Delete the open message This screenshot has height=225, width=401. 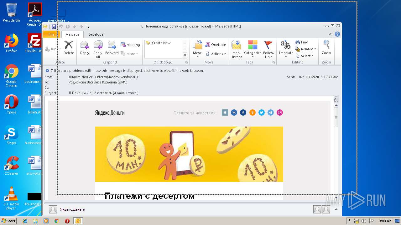tap(69, 47)
